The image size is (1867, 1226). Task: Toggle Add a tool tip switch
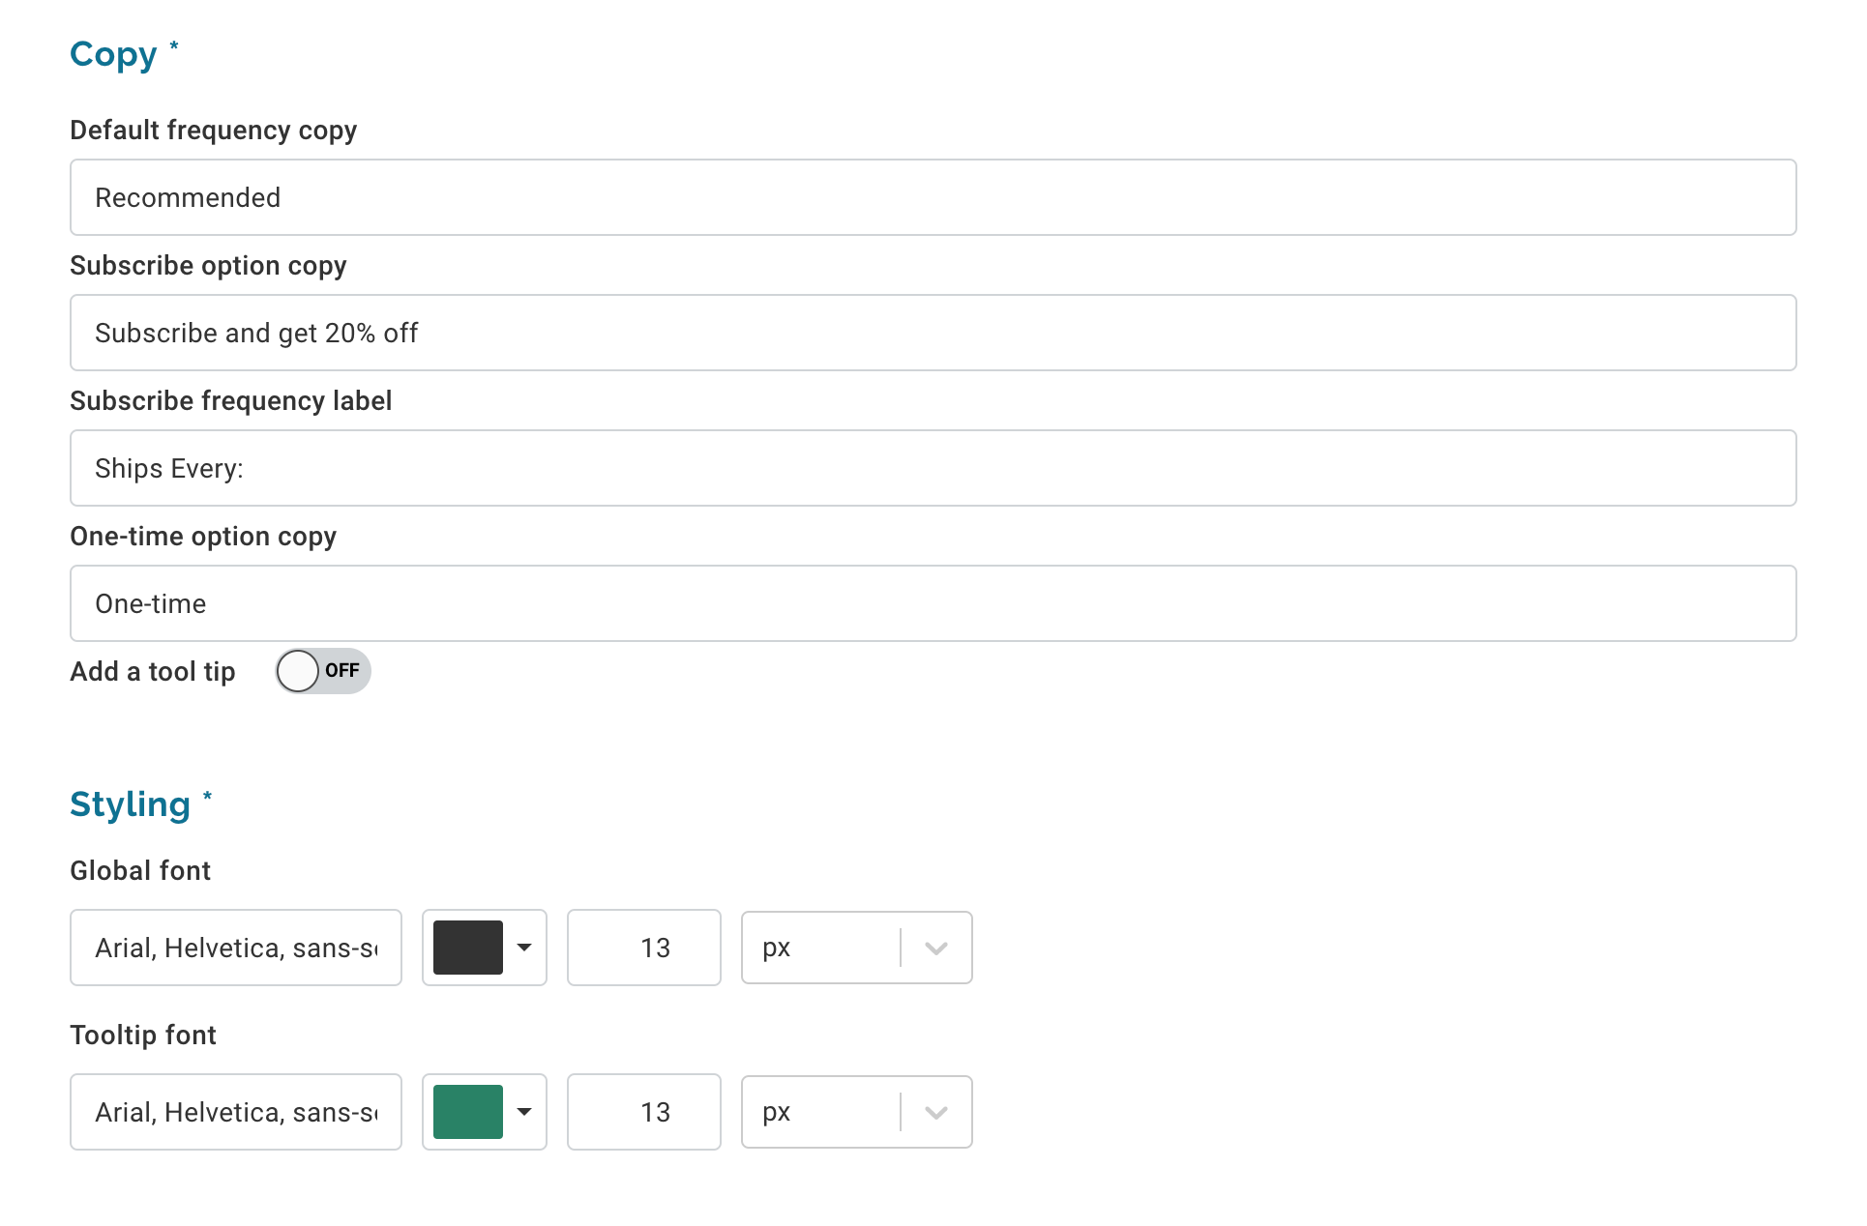point(323,671)
